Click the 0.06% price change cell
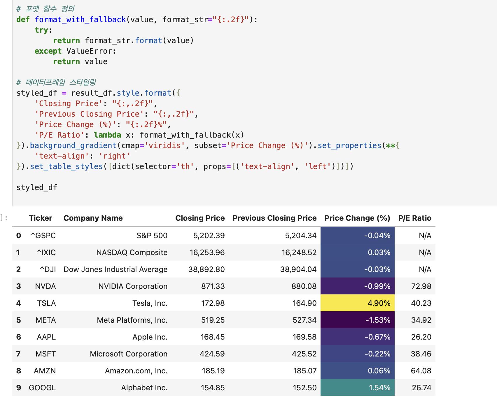 click(x=358, y=371)
